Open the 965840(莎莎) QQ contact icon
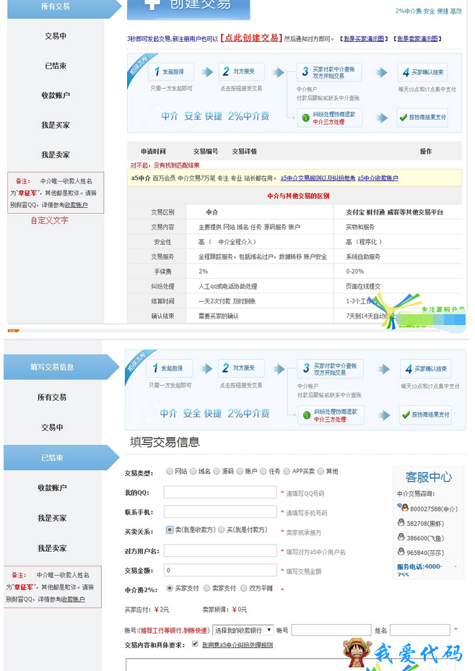 click(401, 551)
